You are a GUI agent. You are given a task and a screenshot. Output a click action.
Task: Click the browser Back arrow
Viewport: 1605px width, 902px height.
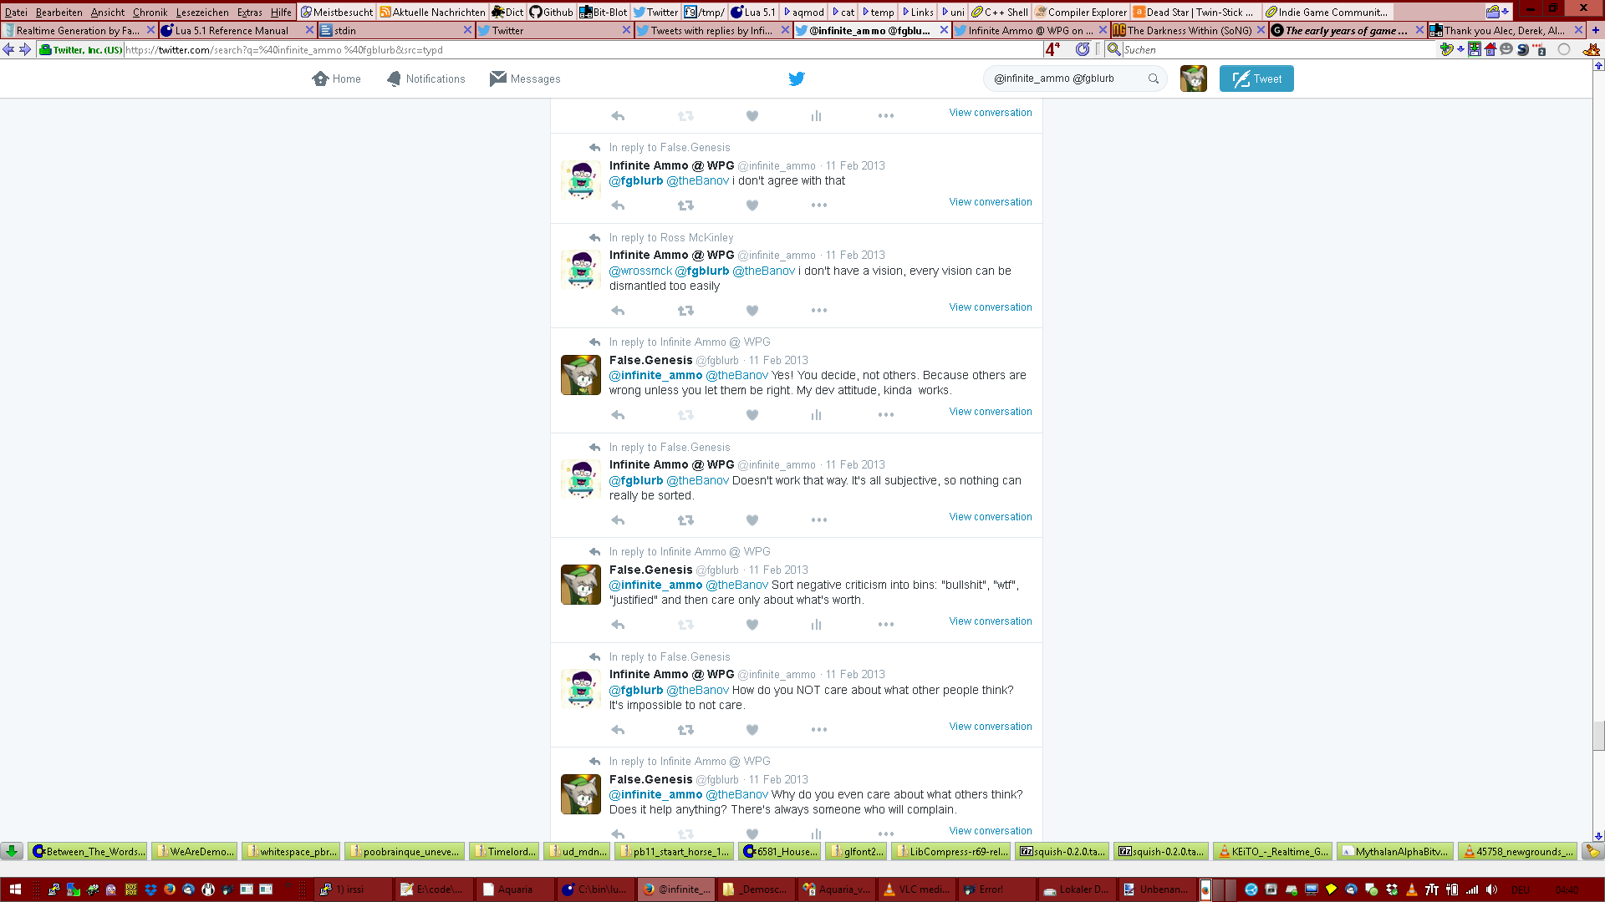(x=8, y=49)
